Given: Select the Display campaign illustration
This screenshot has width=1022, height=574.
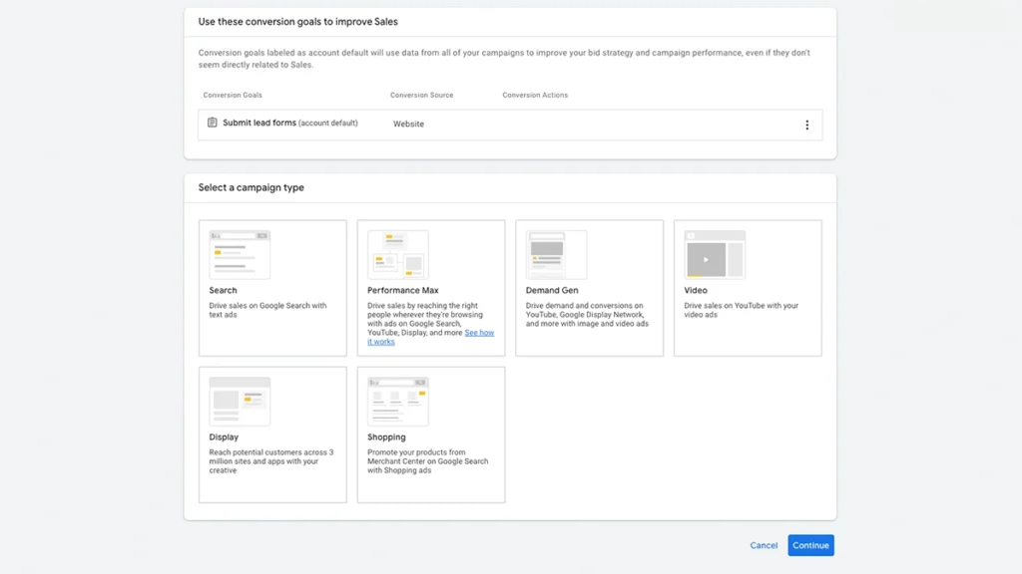Looking at the screenshot, I should click(x=240, y=402).
